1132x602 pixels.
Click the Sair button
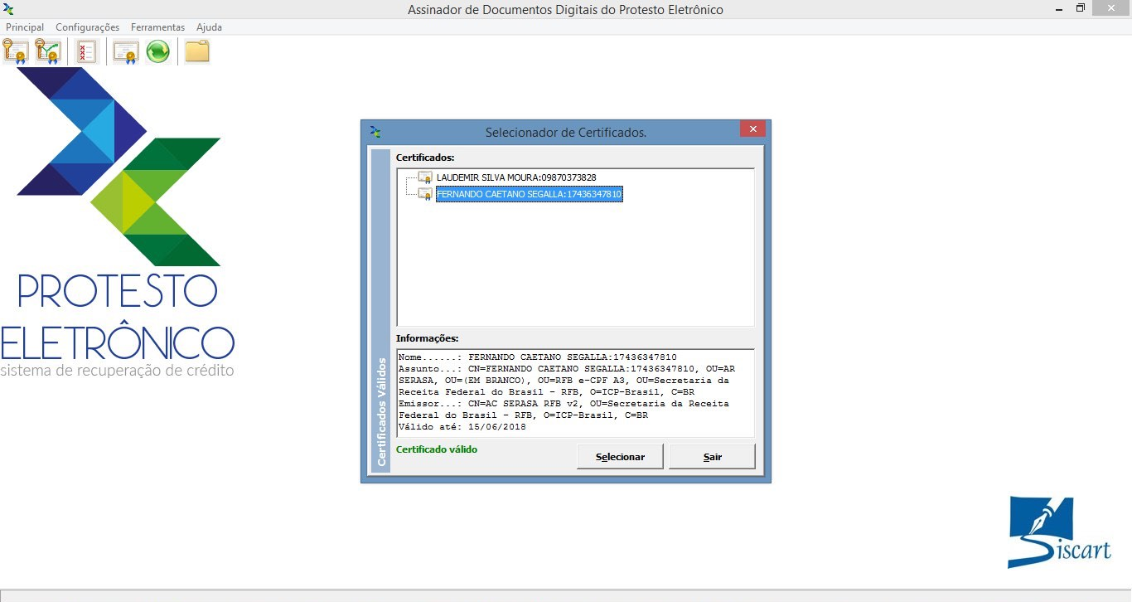tap(712, 457)
